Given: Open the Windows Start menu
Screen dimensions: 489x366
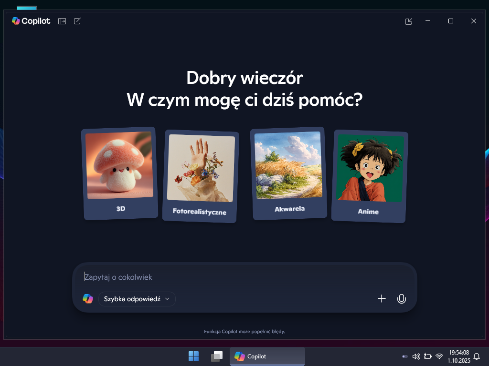Looking at the screenshot, I should (194, 356).
